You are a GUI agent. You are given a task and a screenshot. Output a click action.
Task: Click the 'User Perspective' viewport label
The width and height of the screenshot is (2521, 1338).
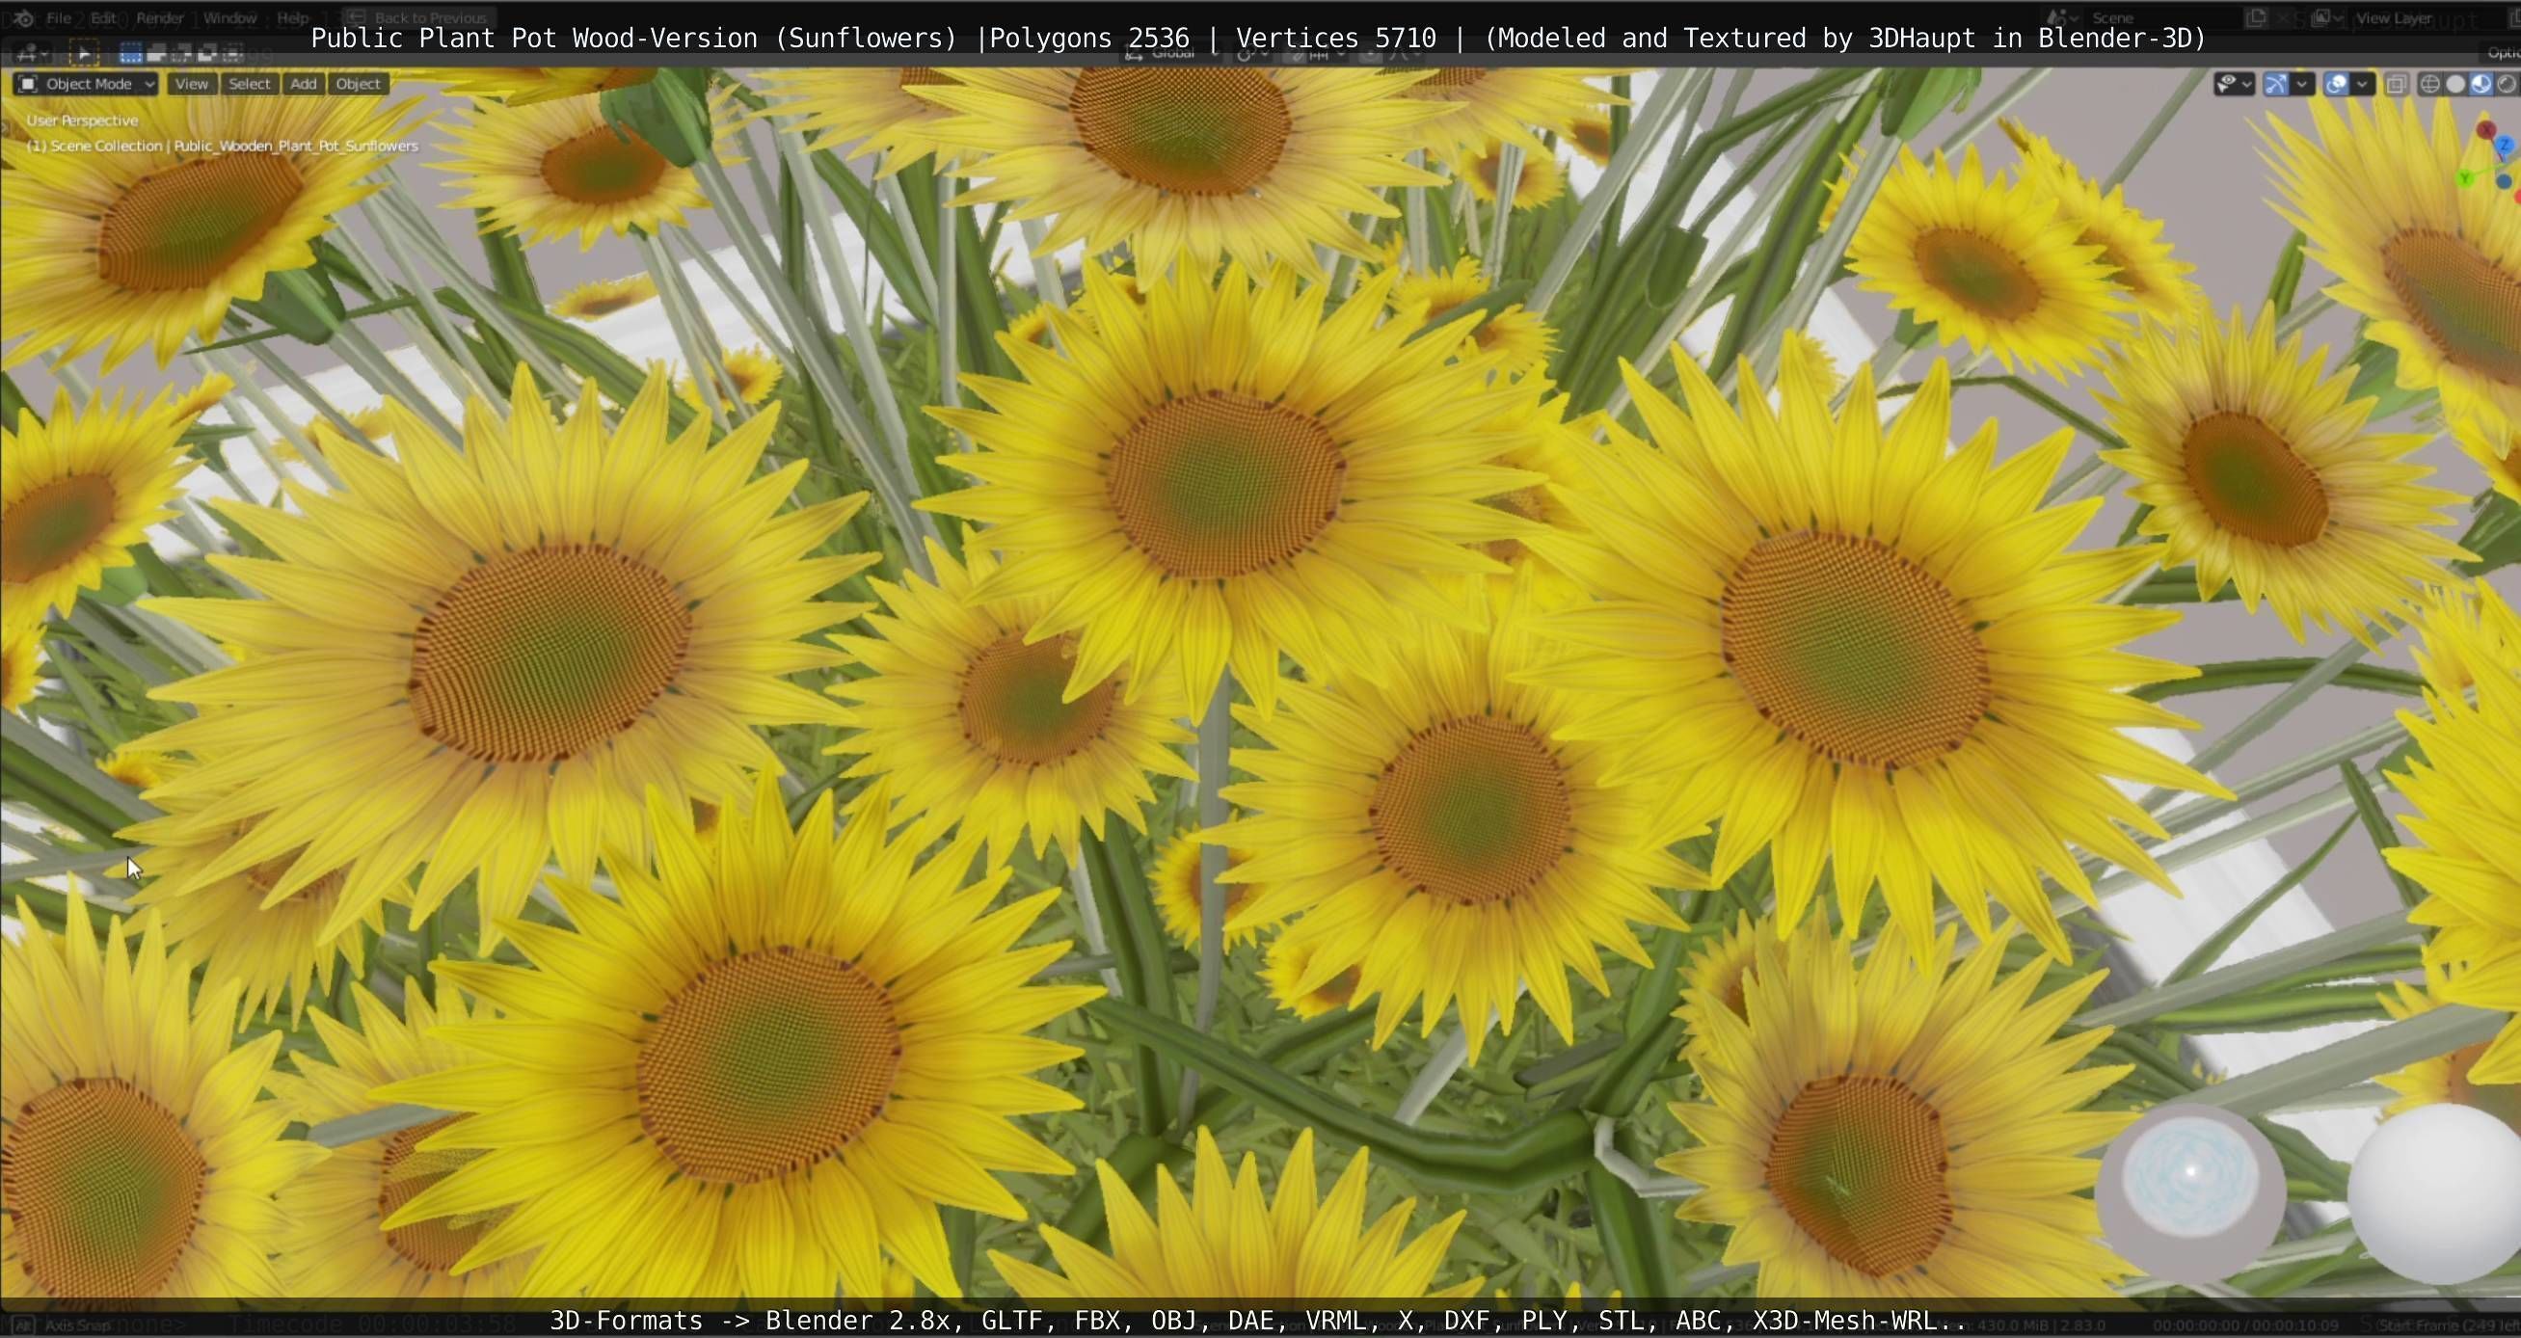[82, 120]
